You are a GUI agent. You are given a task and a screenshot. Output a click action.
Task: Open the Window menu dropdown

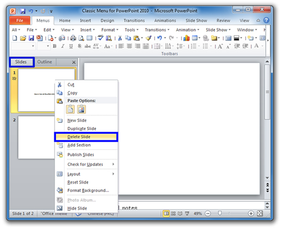tap(247, 30)
